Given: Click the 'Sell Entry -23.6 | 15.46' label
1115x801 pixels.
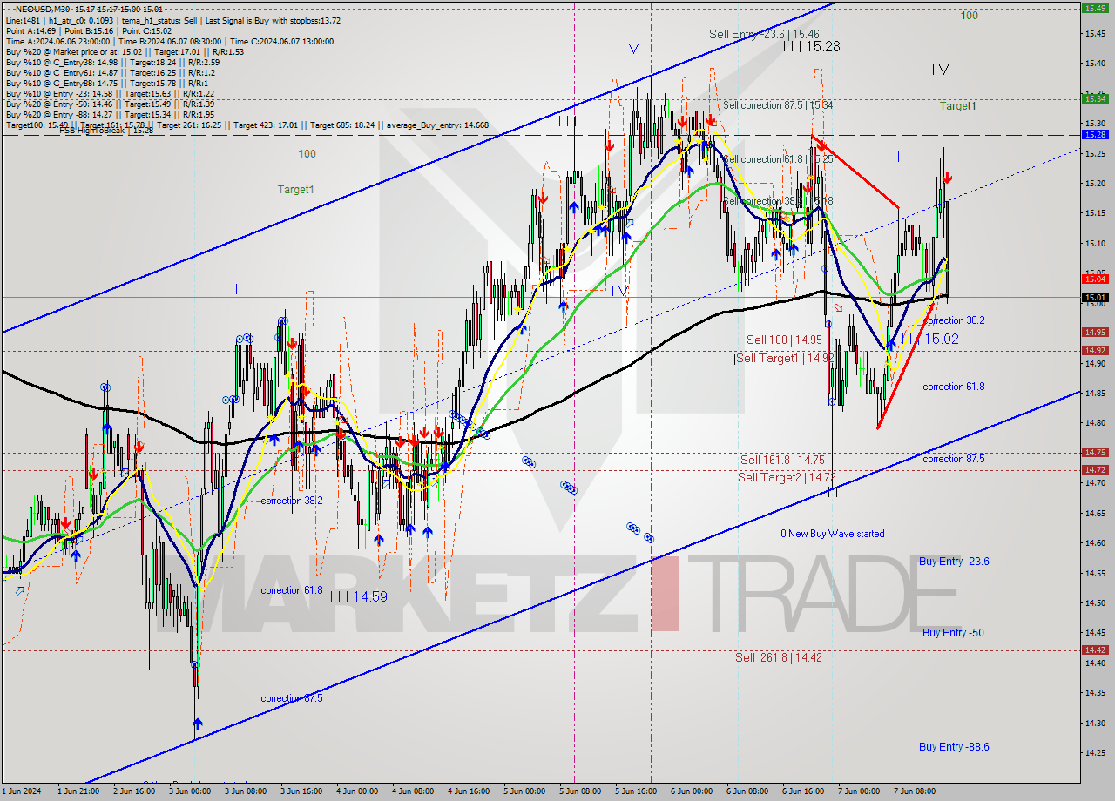Looking at the screenshot, I should pyautogui.click(x=763, y=34).
